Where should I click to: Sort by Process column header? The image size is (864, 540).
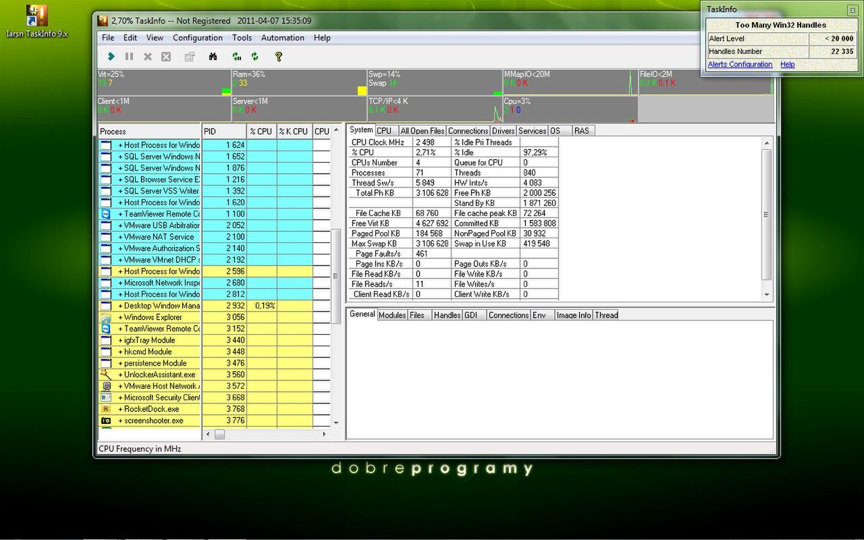[x=149, y=132]
